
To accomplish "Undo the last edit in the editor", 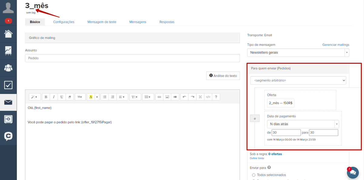I will pos(184,97).
